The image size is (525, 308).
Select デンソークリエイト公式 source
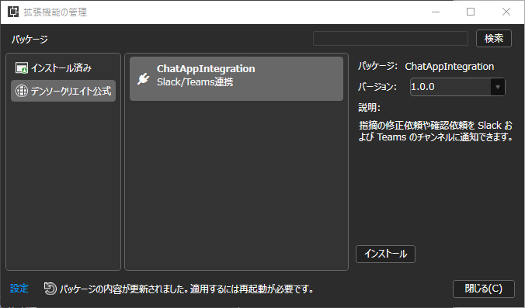[x=63, y=91]
